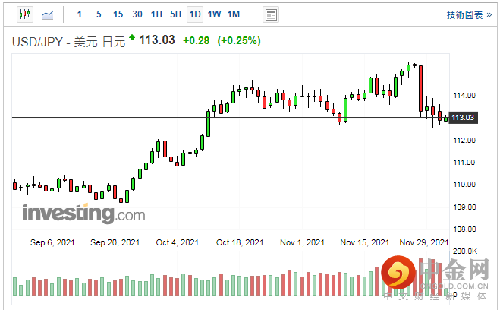Viewport: 500px width, 310px height.
Task: Click the Sep 20, 2021 date label
Action: coord(115,242)
